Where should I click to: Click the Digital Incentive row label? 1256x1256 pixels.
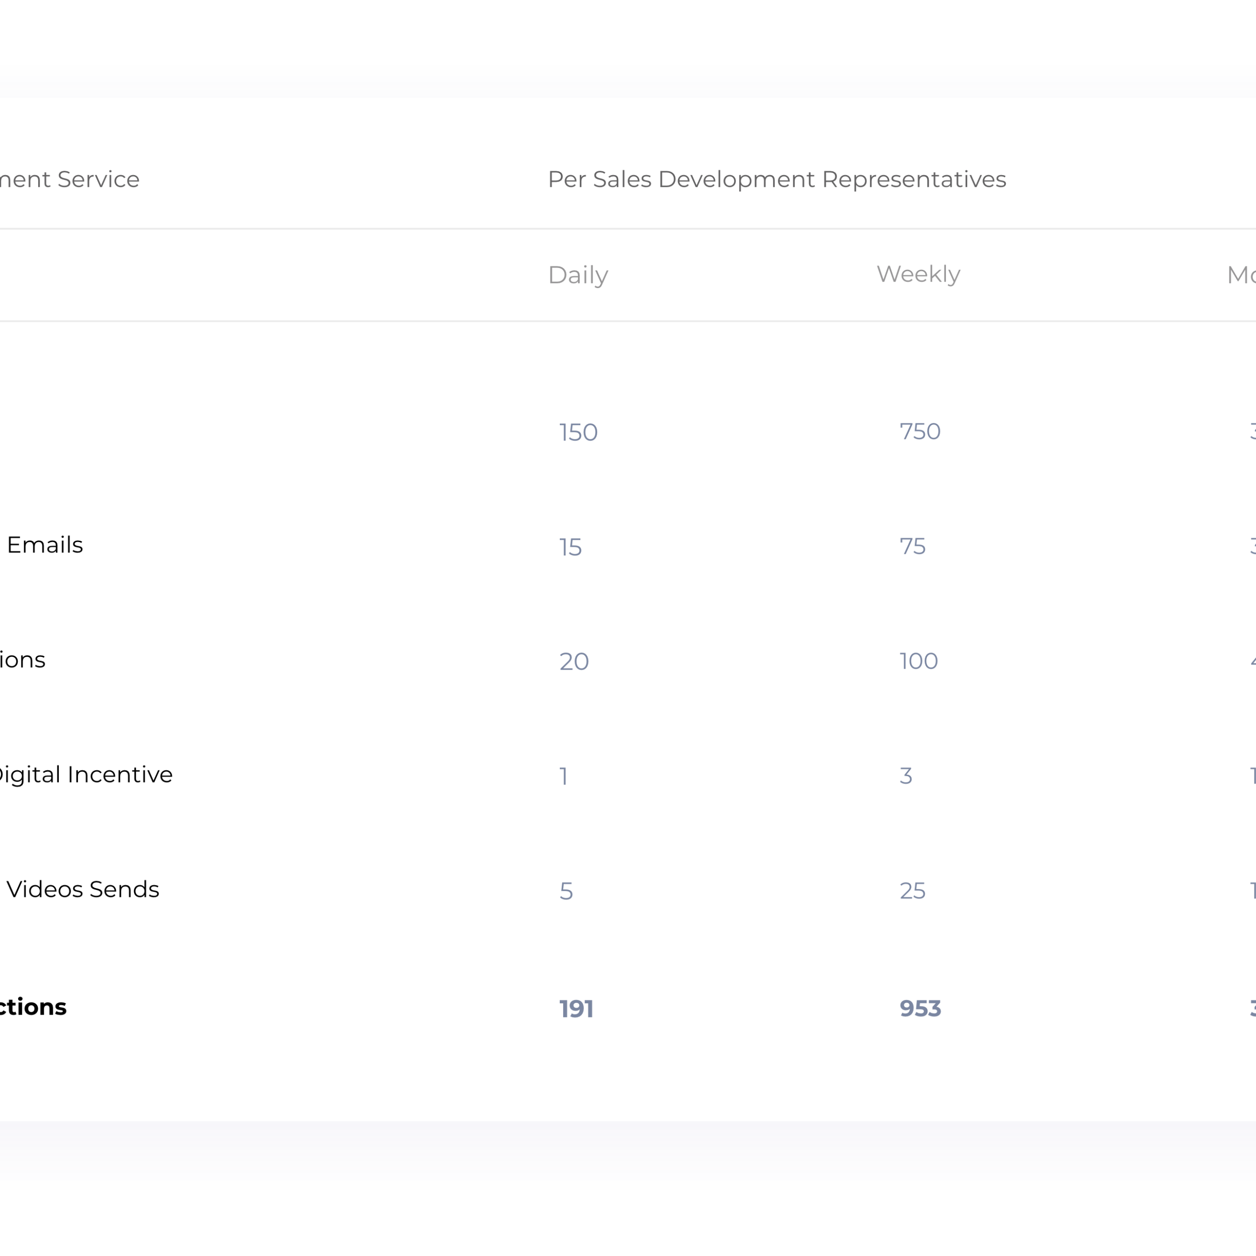(x=84, y=774)
